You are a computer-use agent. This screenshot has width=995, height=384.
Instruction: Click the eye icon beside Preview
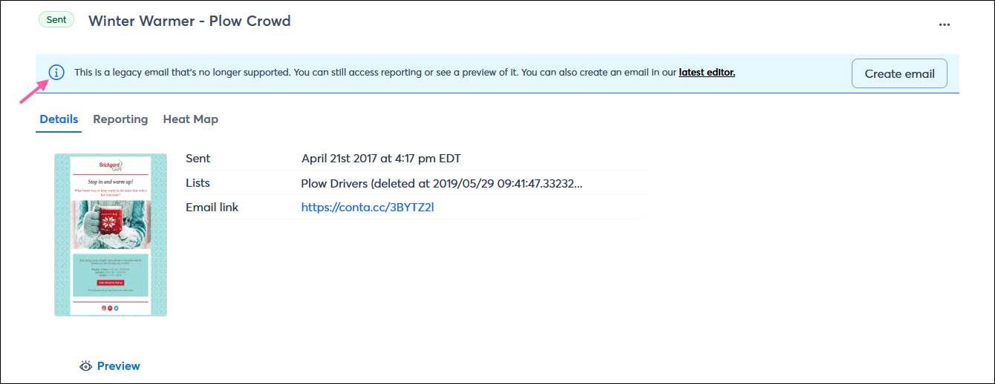86,366
